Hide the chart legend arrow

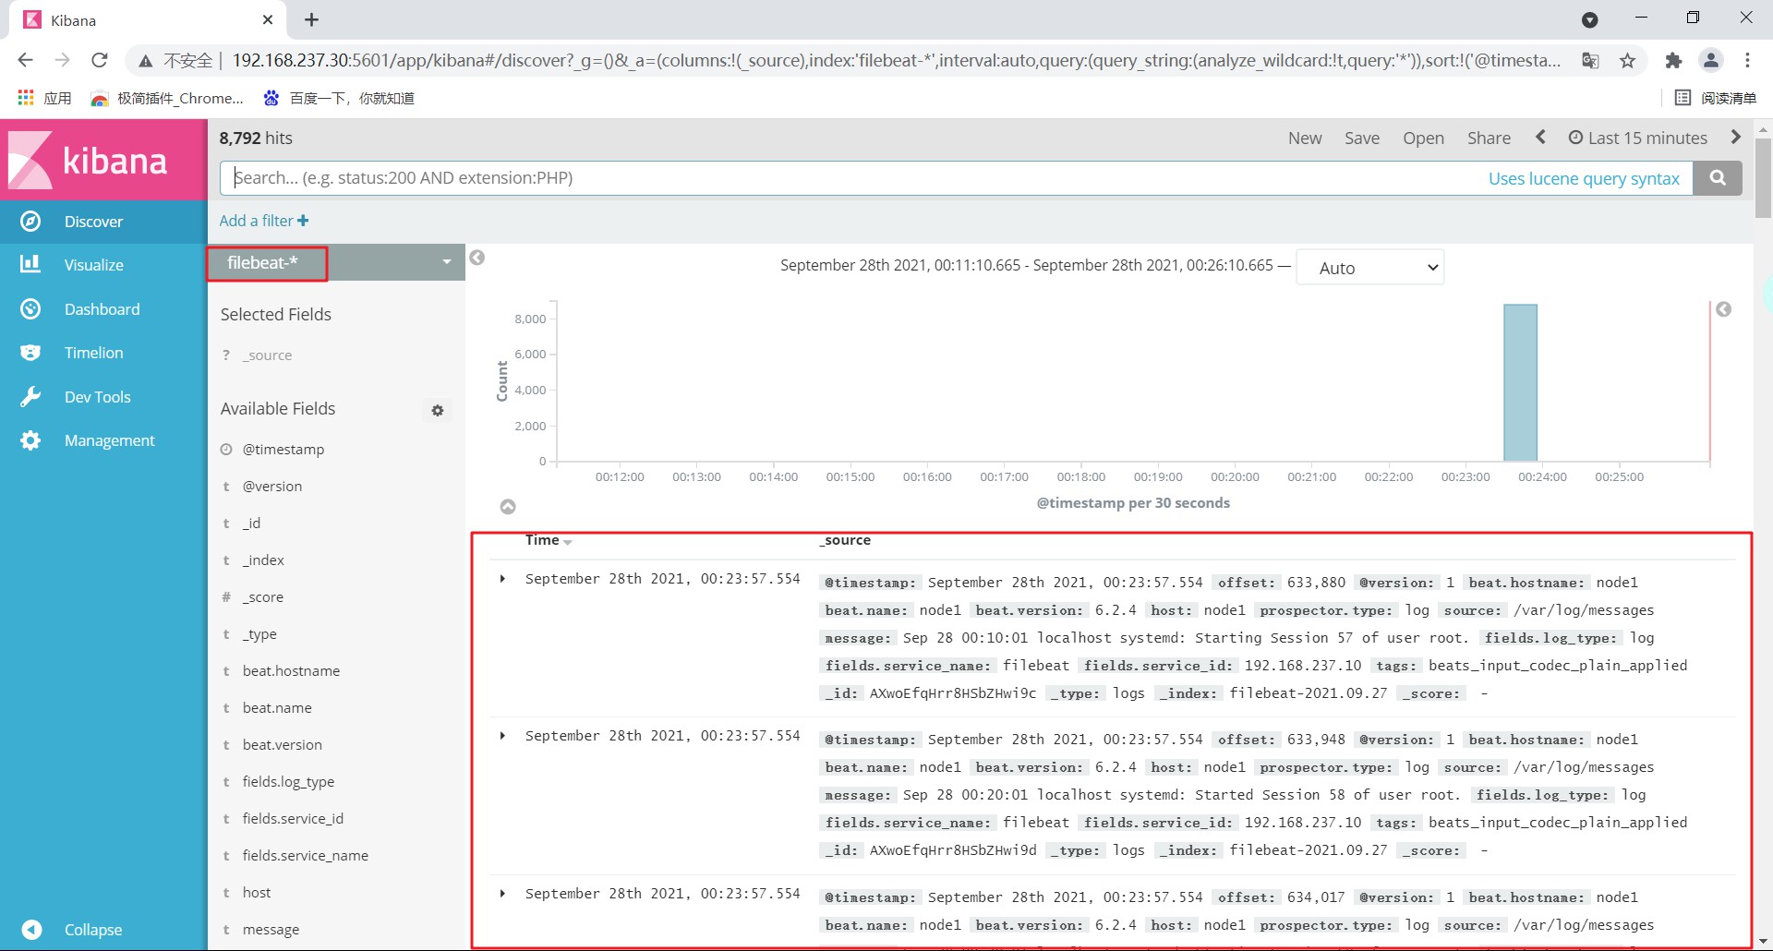(1724, 309)
